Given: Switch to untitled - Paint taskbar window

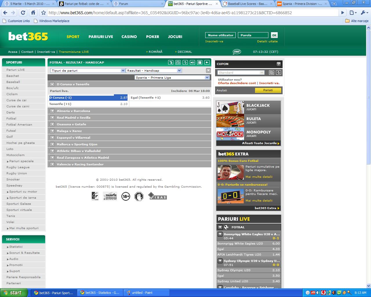Looking at the screenshot, I should point(146,293).
